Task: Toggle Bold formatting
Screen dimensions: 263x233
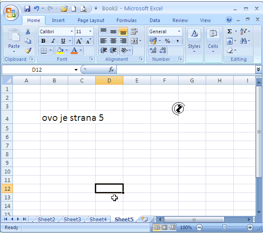Action: pyautogui.click(x=43, y=41)
